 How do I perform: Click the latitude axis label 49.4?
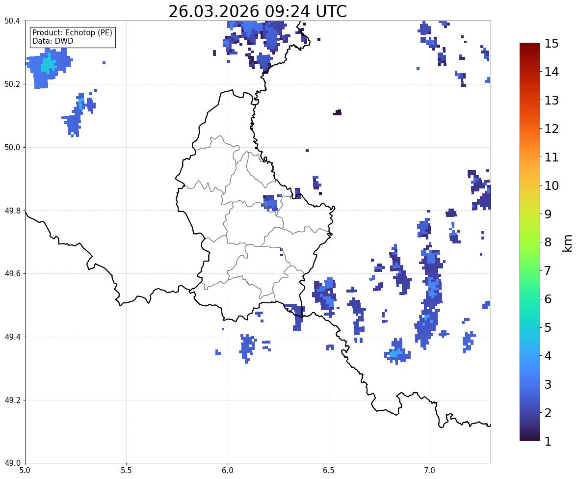coord(12,337)
